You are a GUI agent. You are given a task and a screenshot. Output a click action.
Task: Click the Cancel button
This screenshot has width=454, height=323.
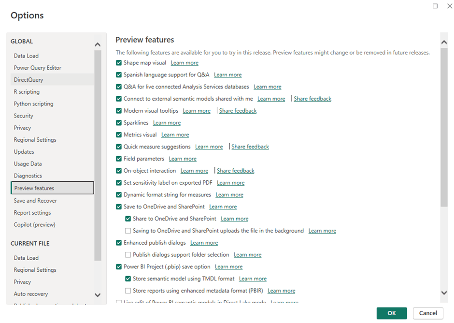(x=428, y=313)
